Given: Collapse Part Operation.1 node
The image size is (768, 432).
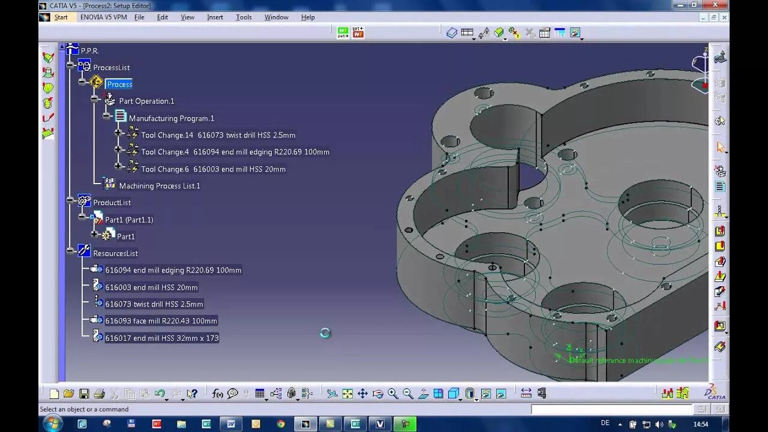Looking at the screenshot, I should pyautogui.click(x=94, y=98).
